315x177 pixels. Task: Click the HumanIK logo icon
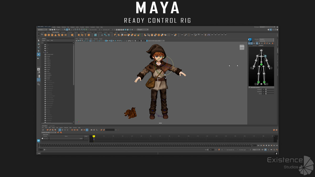[250, 40]
